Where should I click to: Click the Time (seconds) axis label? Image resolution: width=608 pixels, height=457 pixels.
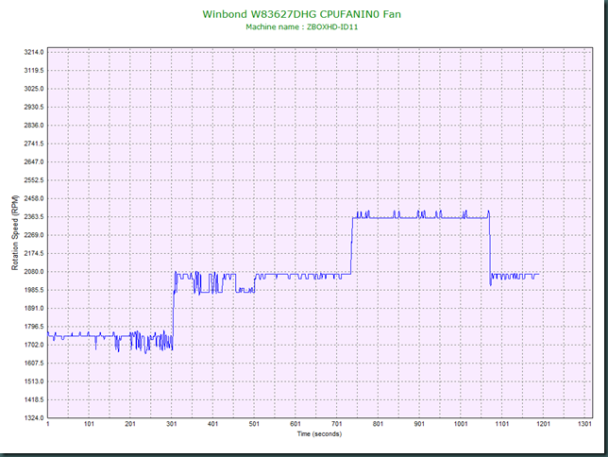319,433
